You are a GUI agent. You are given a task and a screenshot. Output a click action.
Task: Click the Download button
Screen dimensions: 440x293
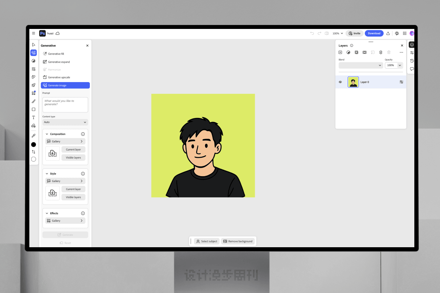click(374, 33)
